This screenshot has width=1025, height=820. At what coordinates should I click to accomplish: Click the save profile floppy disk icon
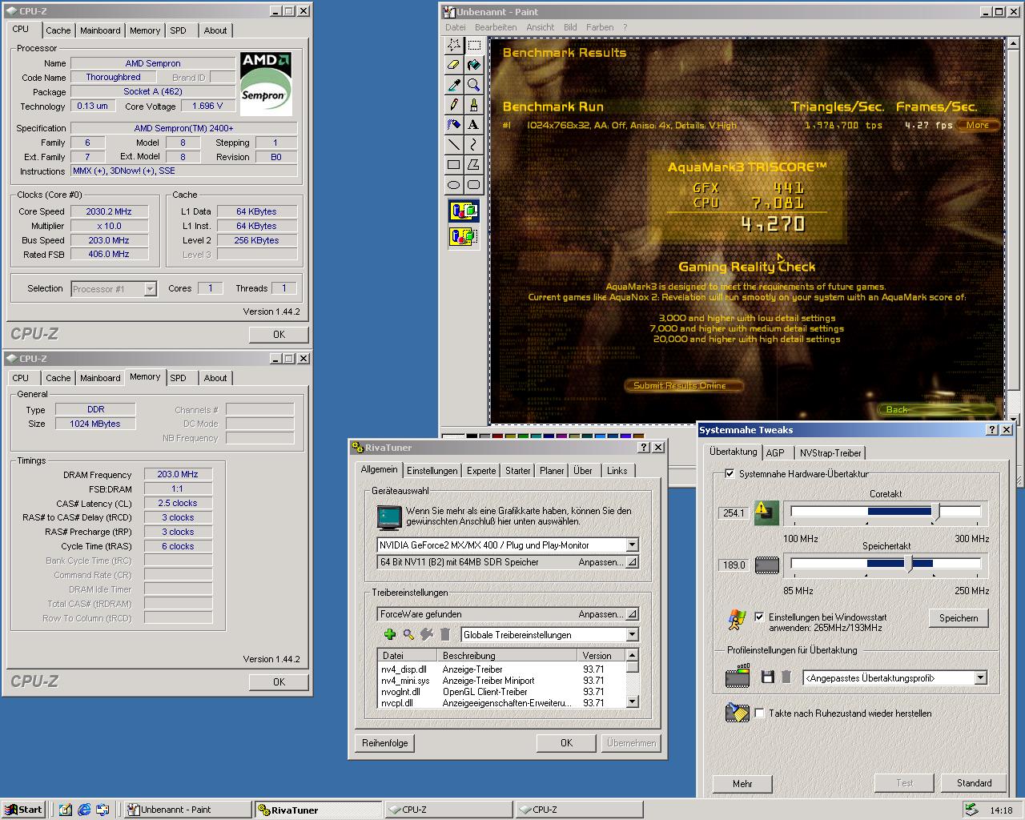[767, 677]
